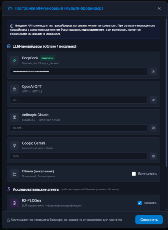The height and width of the screenshot is (230, 168).
Task: Click the info icon in the blue notice
Action: [x=11, y=26]
